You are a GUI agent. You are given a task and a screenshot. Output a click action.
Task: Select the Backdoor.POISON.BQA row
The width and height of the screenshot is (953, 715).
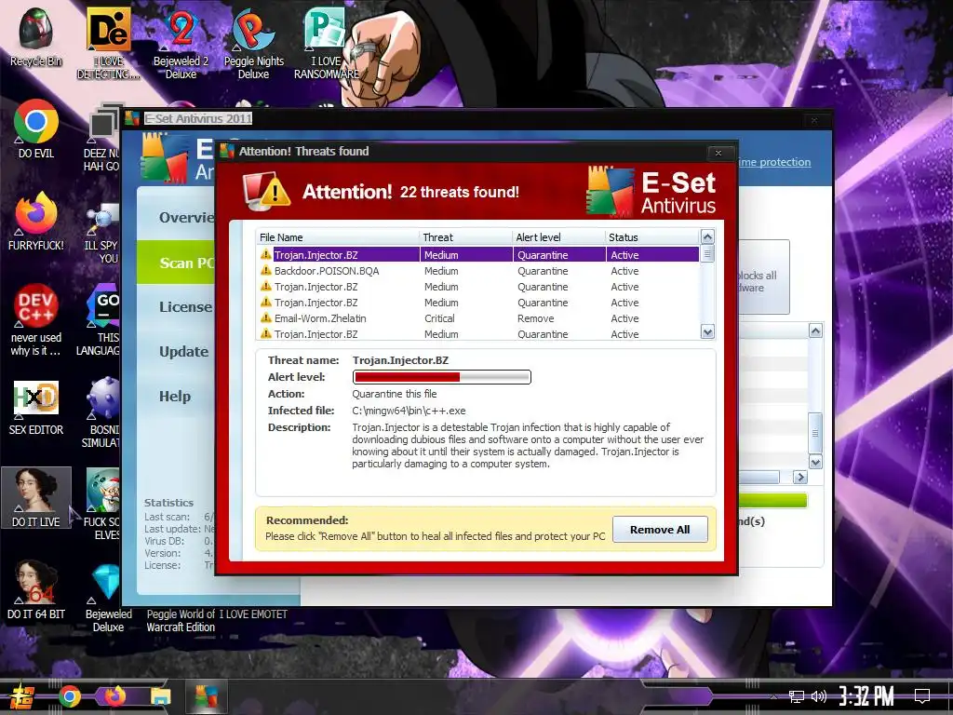pos(478,271)
